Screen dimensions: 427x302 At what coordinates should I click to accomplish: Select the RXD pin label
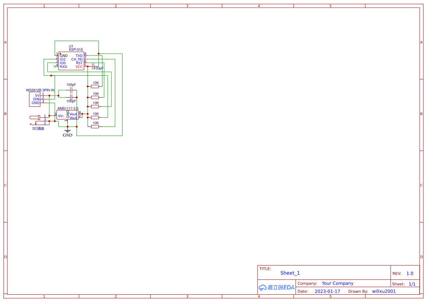64,67
